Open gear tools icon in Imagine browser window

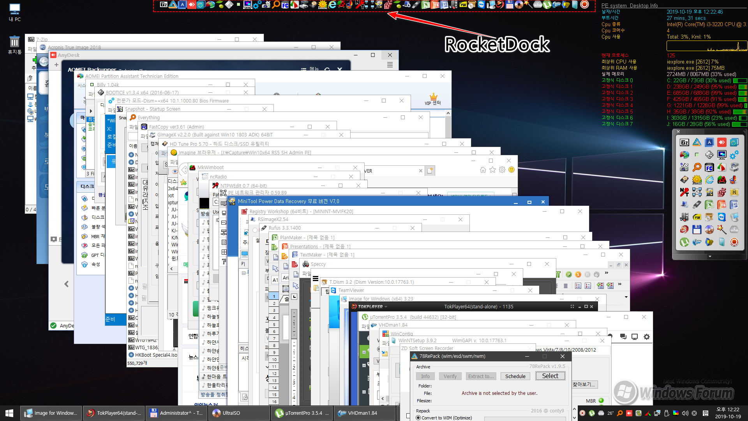502,170
